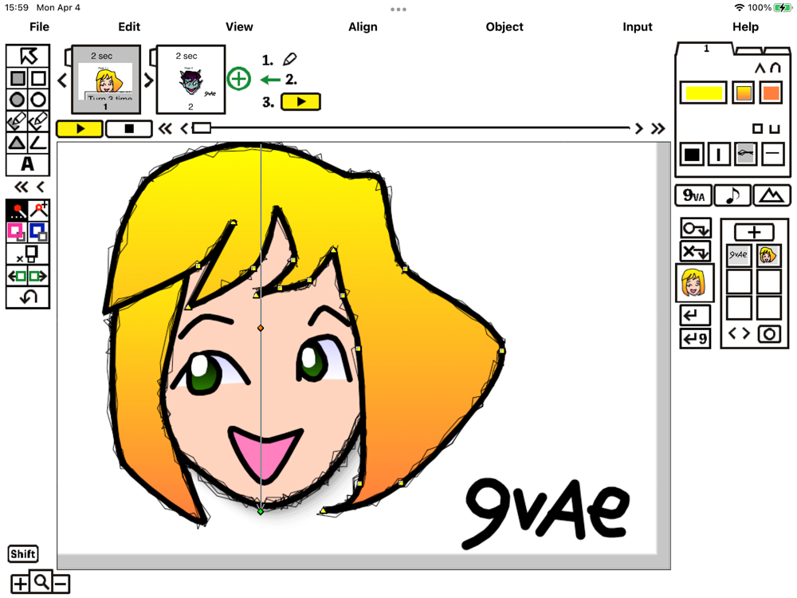Open the Align menu
This screenshot has width=797, height=598.
tap(363, 27)
